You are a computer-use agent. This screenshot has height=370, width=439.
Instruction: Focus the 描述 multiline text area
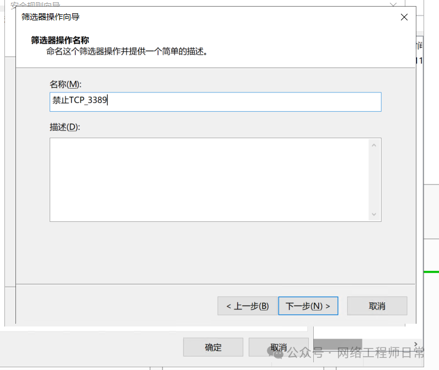210,179
